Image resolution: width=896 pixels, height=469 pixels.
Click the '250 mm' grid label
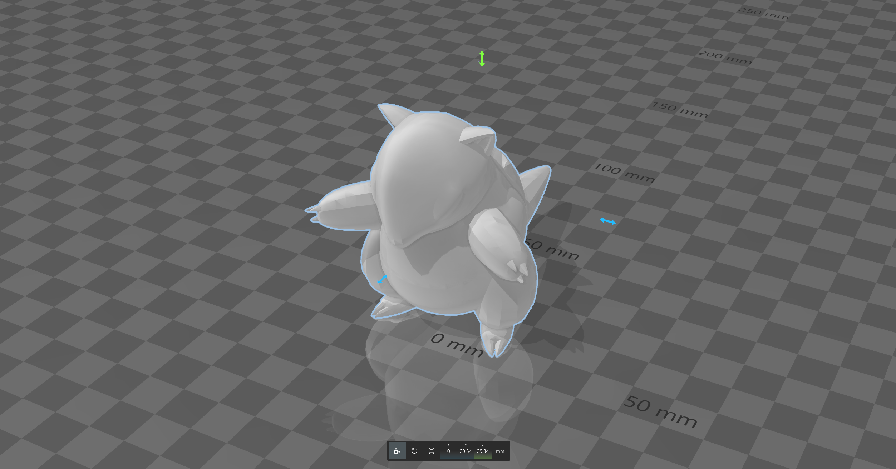tap(763, 14)
